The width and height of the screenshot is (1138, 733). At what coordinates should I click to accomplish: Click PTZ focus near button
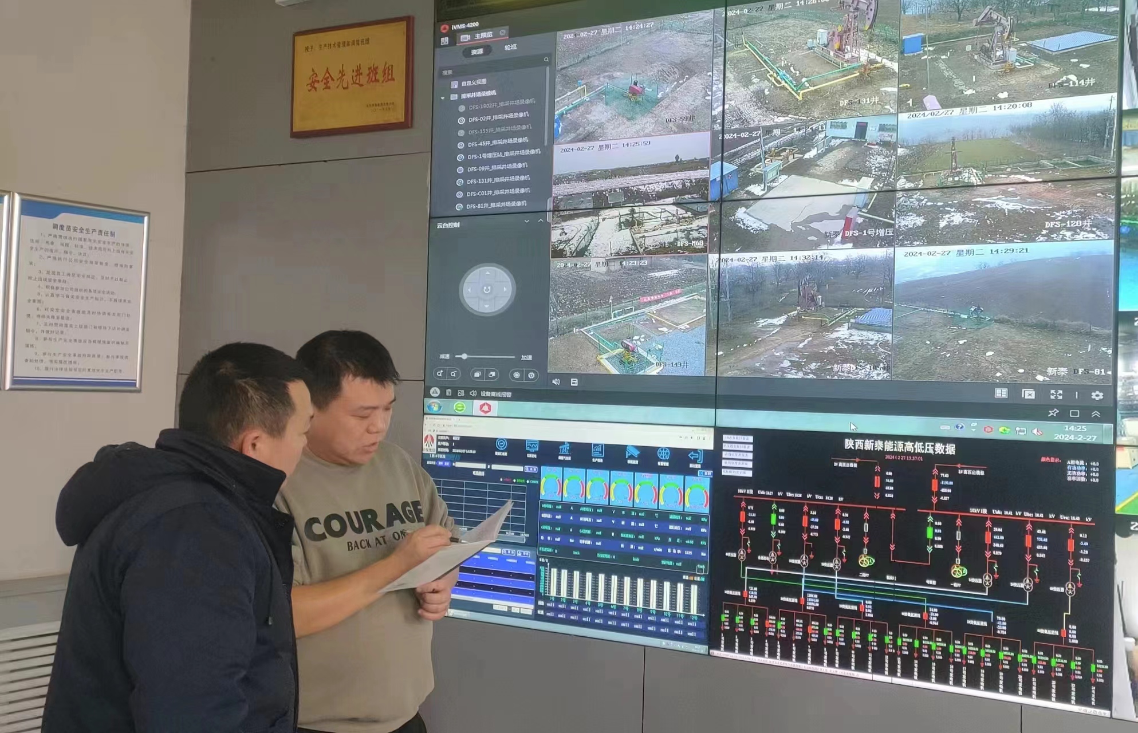(x=477, y=375)
